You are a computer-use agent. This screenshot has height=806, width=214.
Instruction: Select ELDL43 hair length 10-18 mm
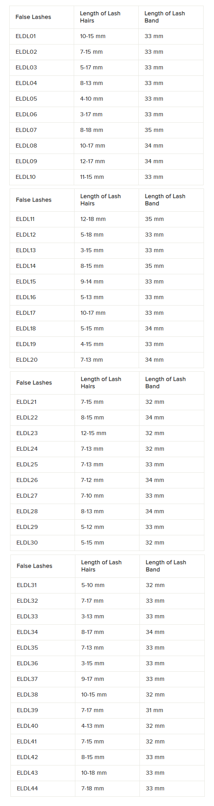click(x=94, y=773)
